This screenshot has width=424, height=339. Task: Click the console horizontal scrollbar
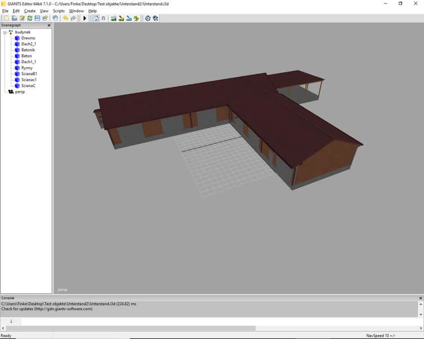[x=130, y=328]
